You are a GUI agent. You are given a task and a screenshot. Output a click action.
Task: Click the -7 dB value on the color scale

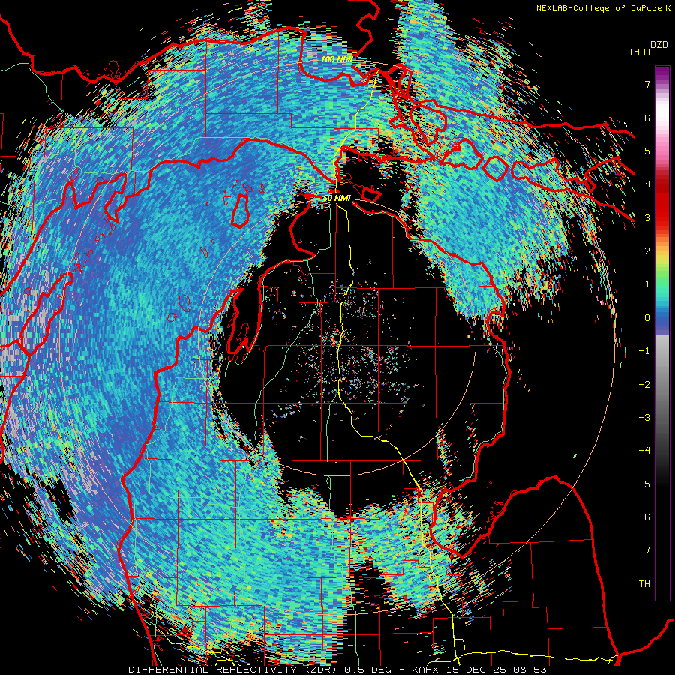coord(644,550)
